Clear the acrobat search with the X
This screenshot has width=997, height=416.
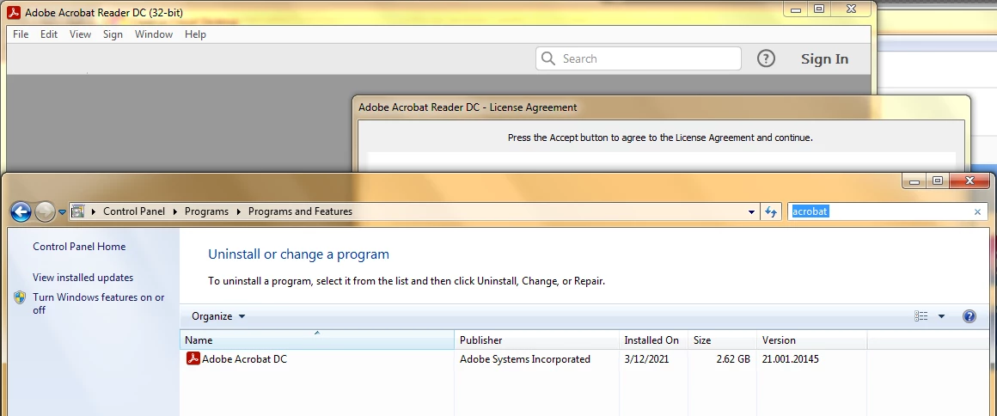978,211
